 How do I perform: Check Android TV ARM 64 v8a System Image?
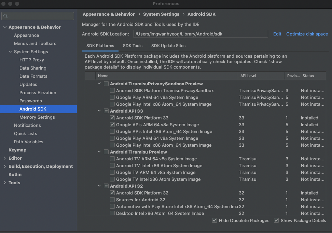click(112, 159)
